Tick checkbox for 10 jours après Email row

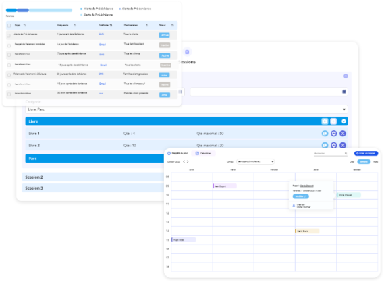coord(9,65)
